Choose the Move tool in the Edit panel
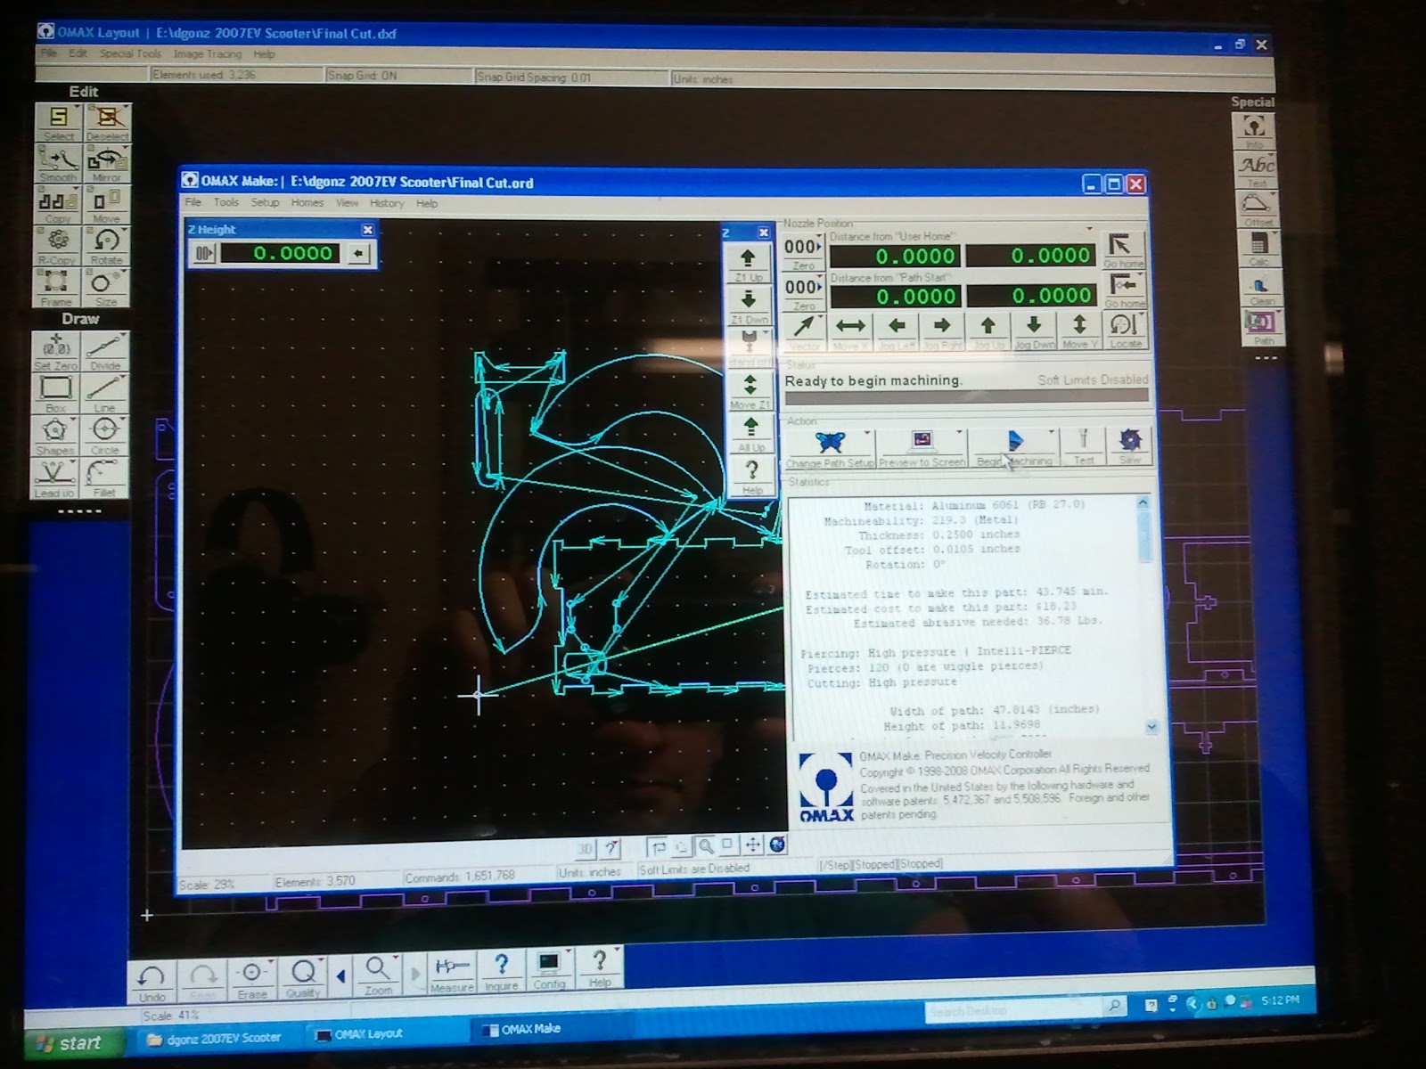Viewport: 1426px width, 1069px height. (107, 204)
